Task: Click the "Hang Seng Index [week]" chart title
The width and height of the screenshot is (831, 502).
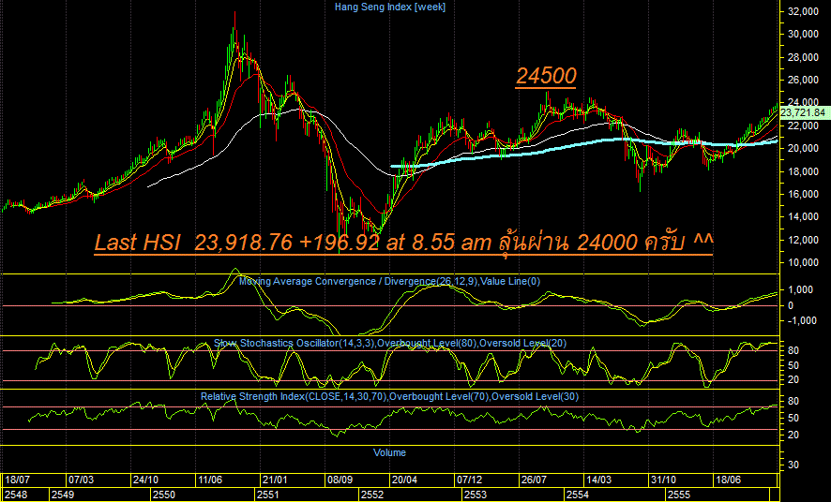Action: click(390, 7)
